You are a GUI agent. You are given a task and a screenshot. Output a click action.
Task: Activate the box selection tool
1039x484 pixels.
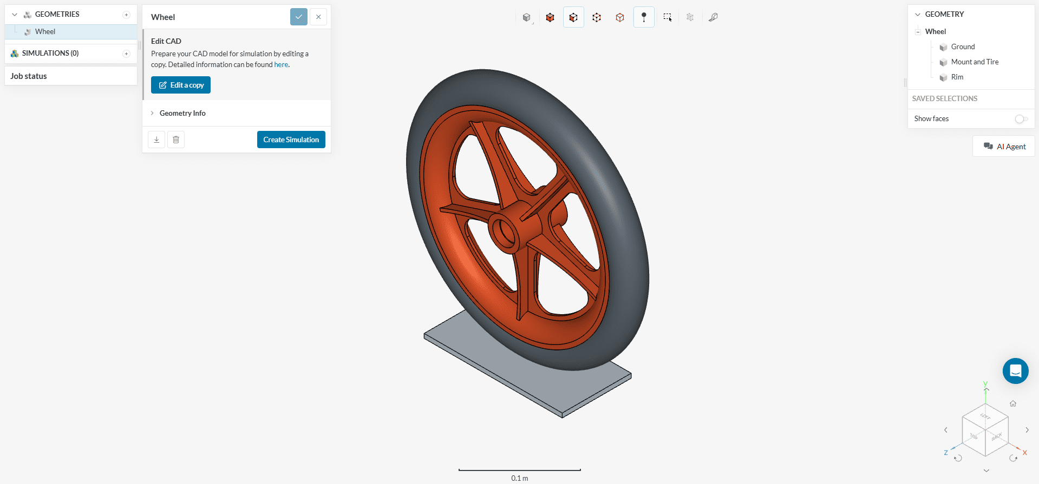click(667, 17)
